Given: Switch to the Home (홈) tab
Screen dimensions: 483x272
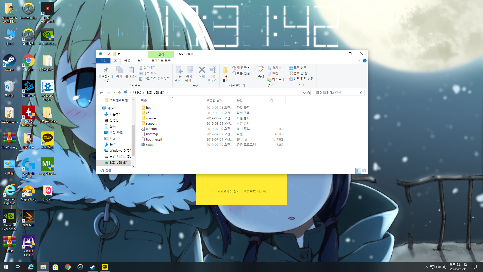Looking at the screenshot, I should [115, 60].
